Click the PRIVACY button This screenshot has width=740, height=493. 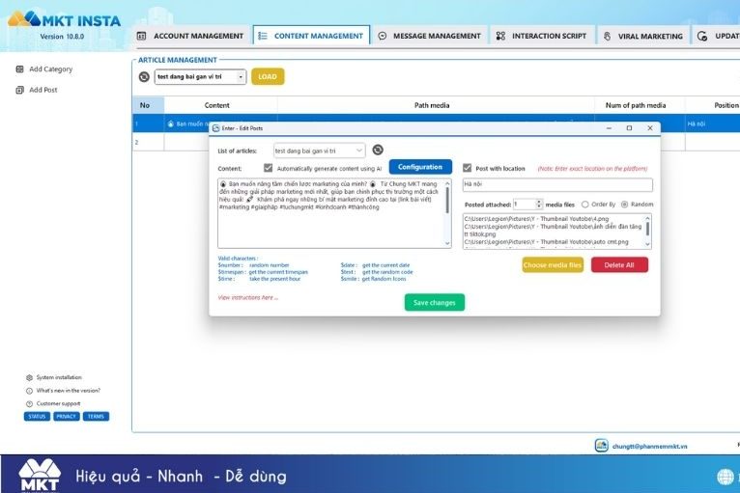[66, 417]
